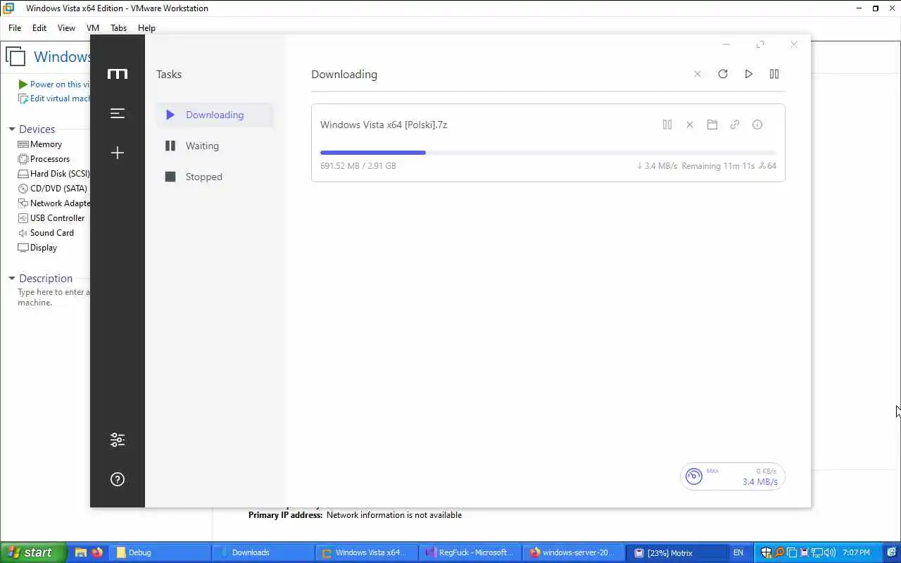Select Processors device in VMware
The image size is (901, 563).
coord(44,159)
